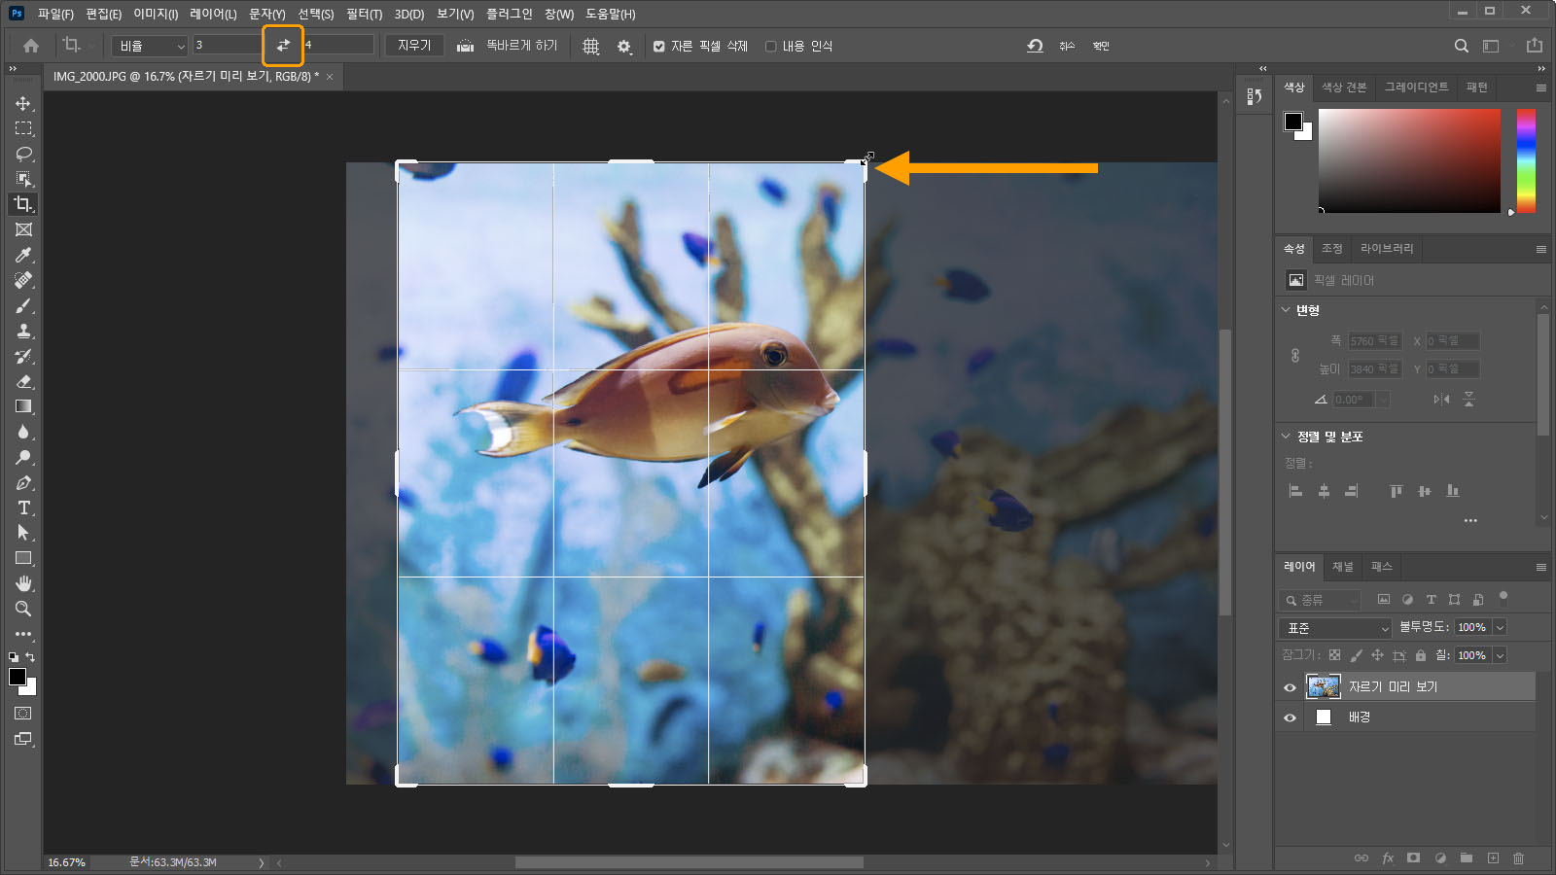Toggle lock transparent pixels
Image resolution: width=1556 pixels, height=875 pixels.
point(1334,655)
